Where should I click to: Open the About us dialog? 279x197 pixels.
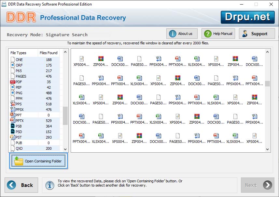[182, 34]
